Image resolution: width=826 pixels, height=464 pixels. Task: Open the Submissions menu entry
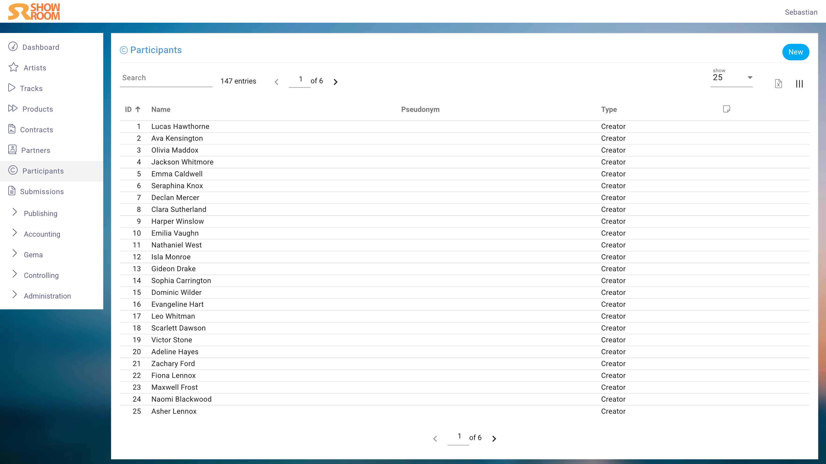click(x=42, y=191)
